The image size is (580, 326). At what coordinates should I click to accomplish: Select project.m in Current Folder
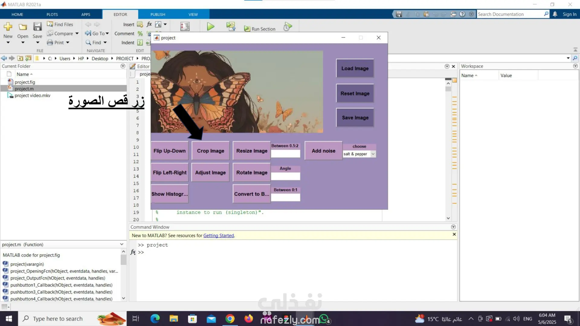(x=24, y=89)
